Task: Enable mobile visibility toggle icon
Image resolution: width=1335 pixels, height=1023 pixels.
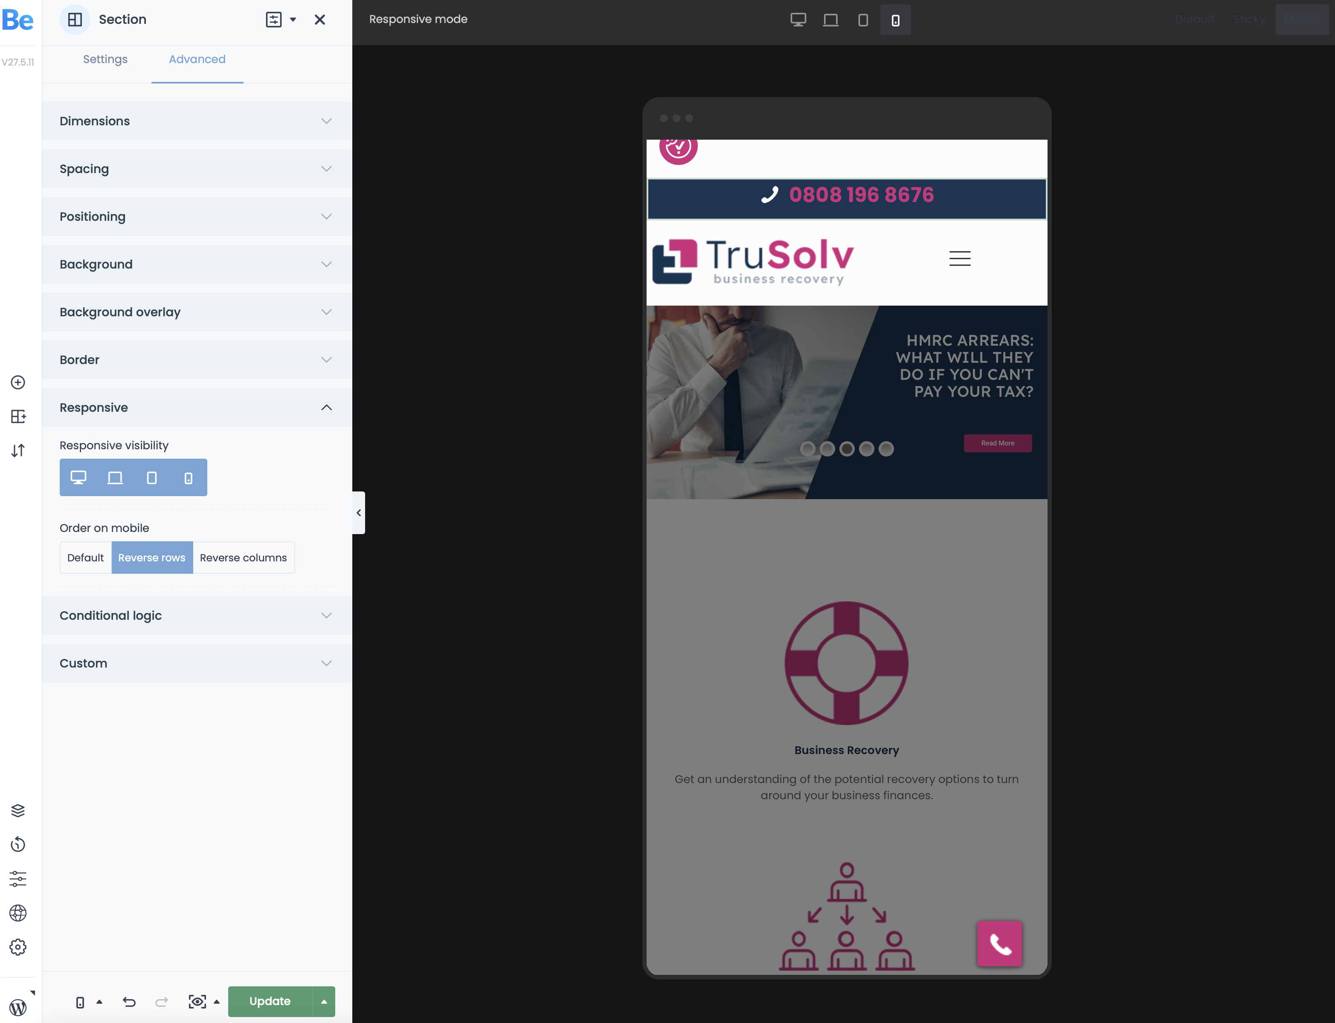Action: 187,477
